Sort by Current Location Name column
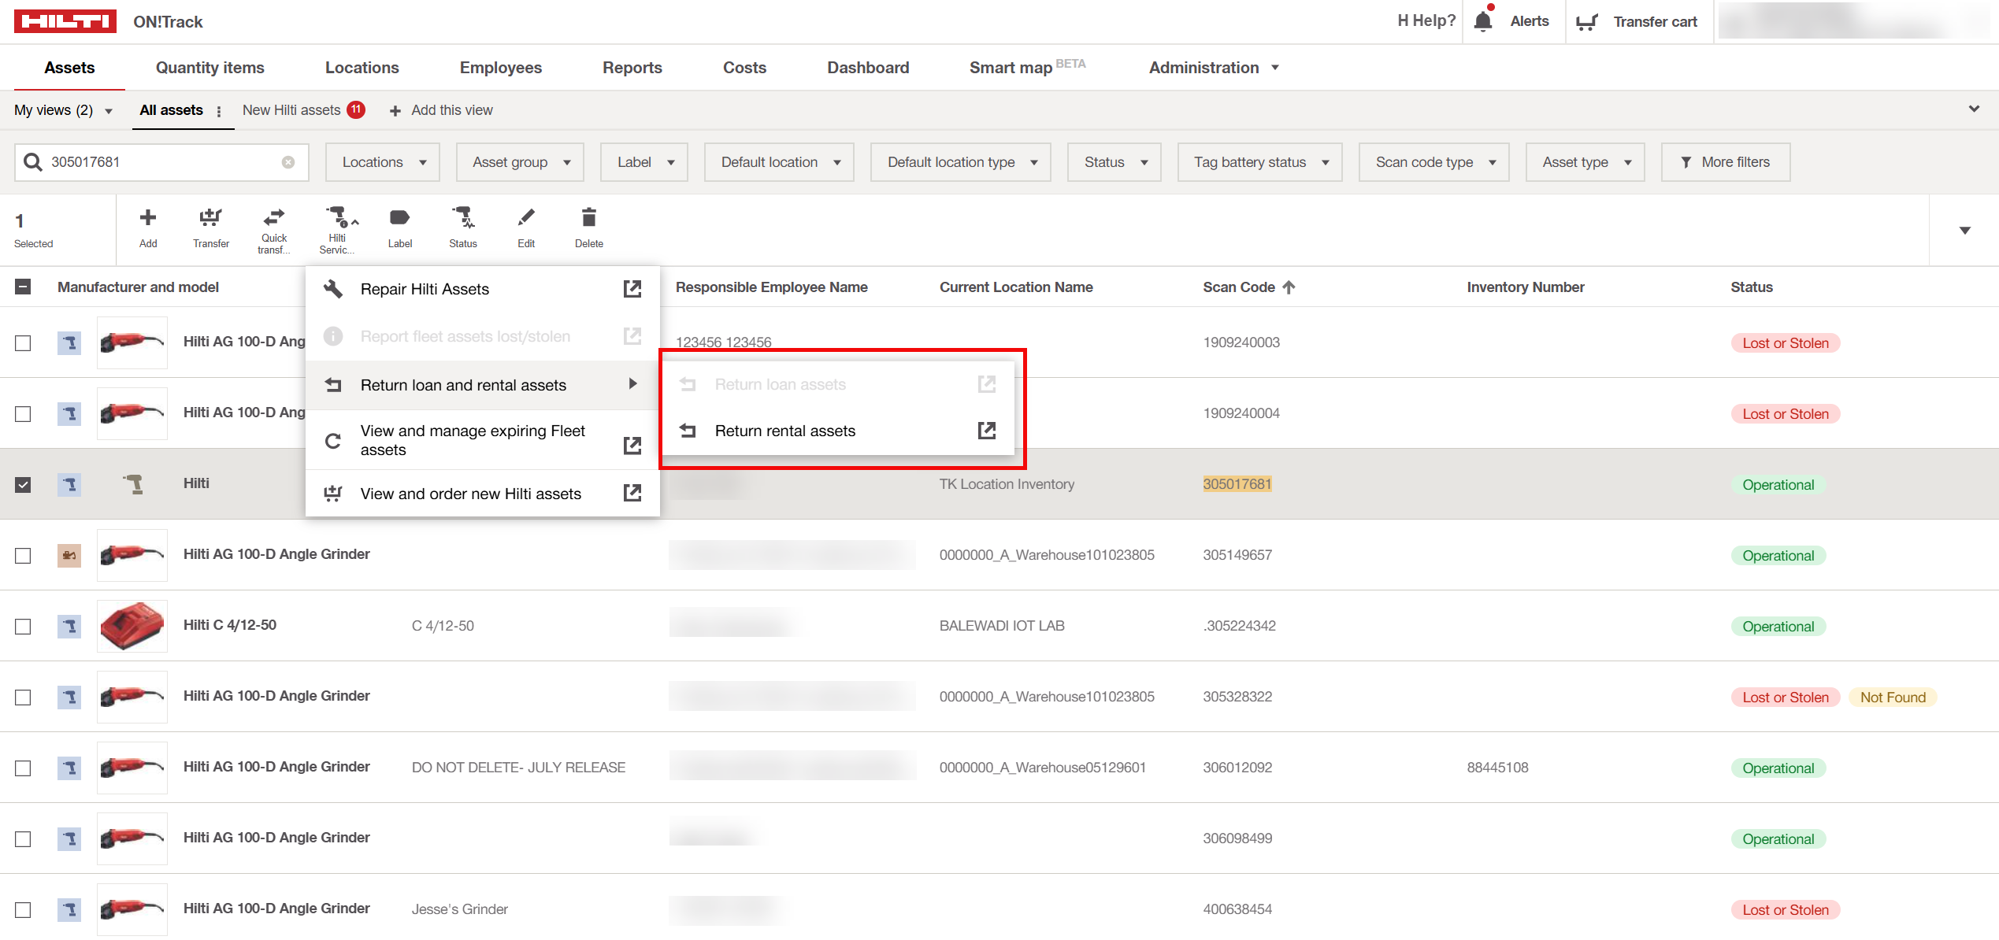 coord(1016,287)
